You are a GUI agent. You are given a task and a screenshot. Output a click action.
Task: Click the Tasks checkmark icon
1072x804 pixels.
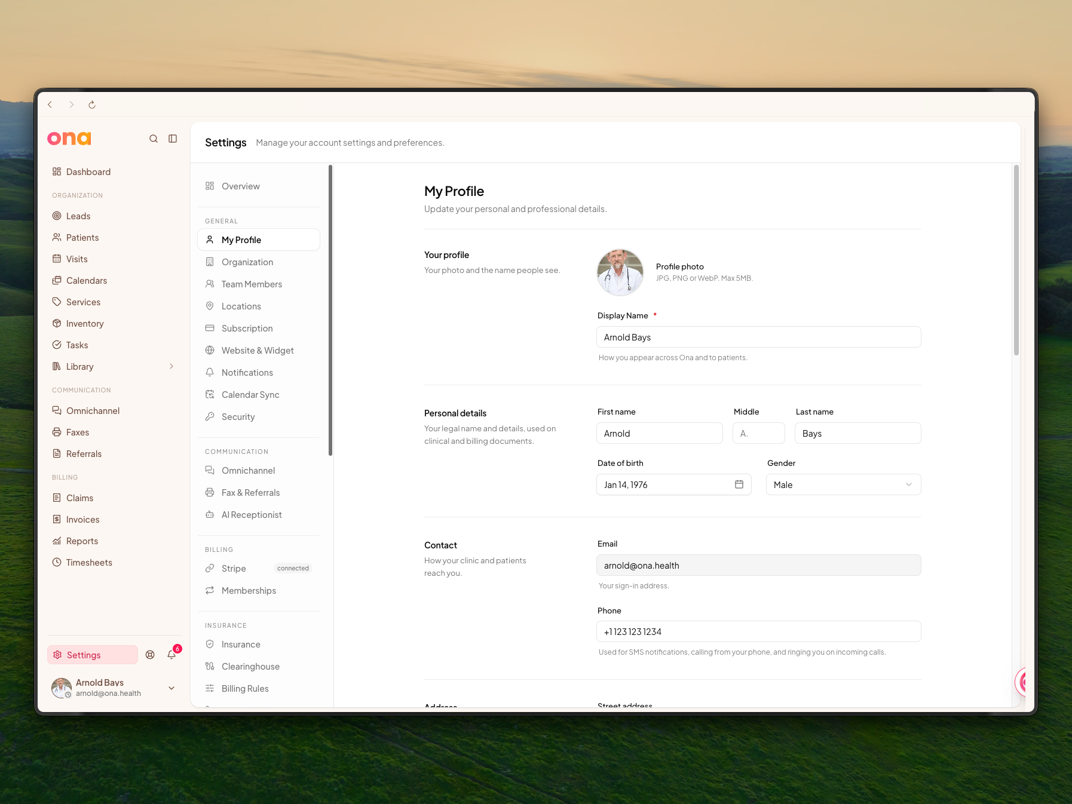(x=57, y=345)
